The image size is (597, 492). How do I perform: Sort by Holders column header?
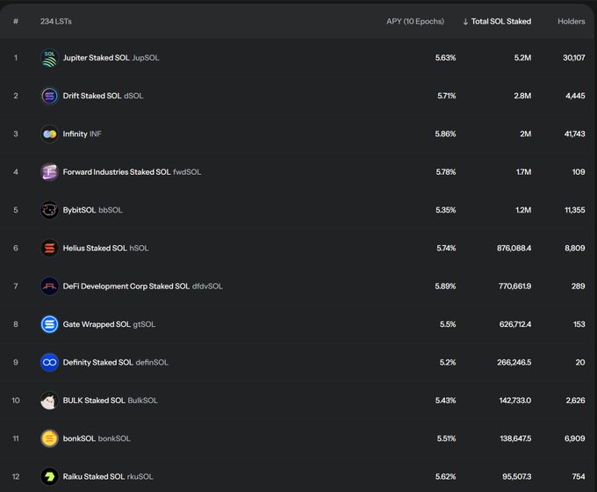pos(572,22)
